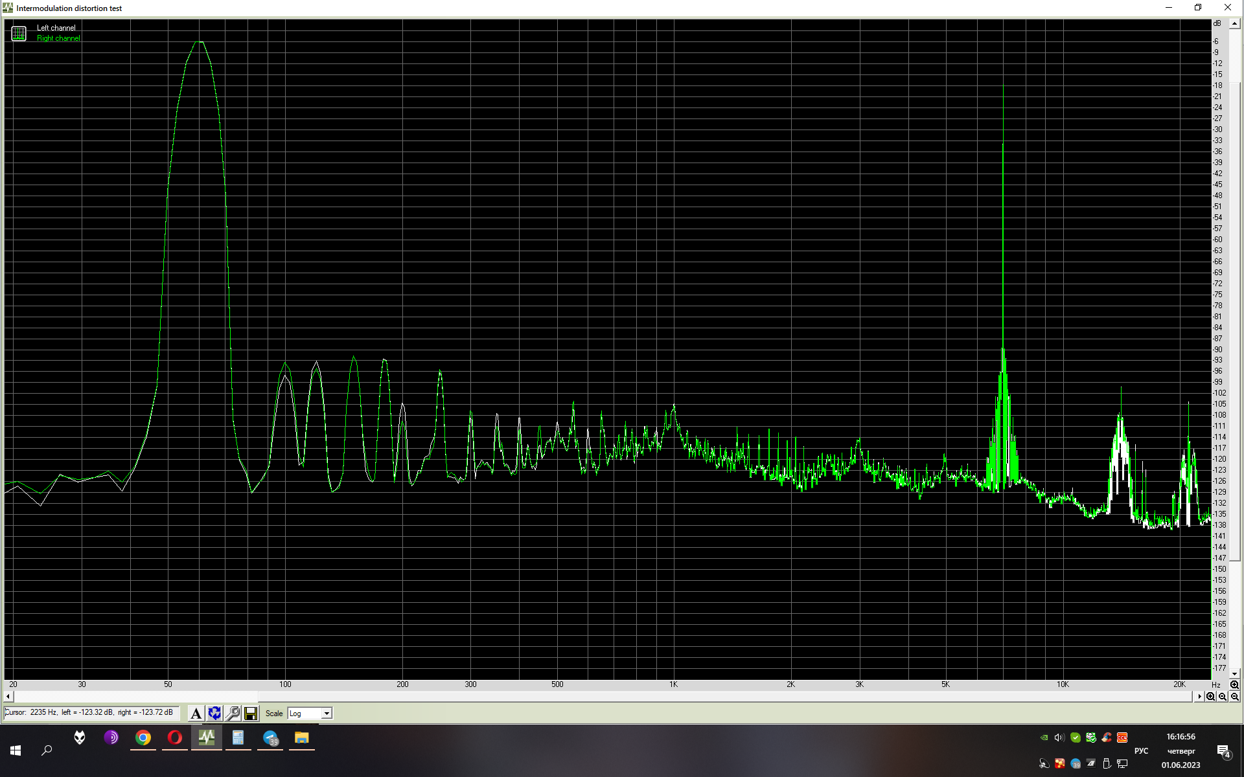The height and width of the screenshot is (777, 1244).
Task: Click zoom-in magnifier right of the Hz label
Action: click(x=1234, y=685)
